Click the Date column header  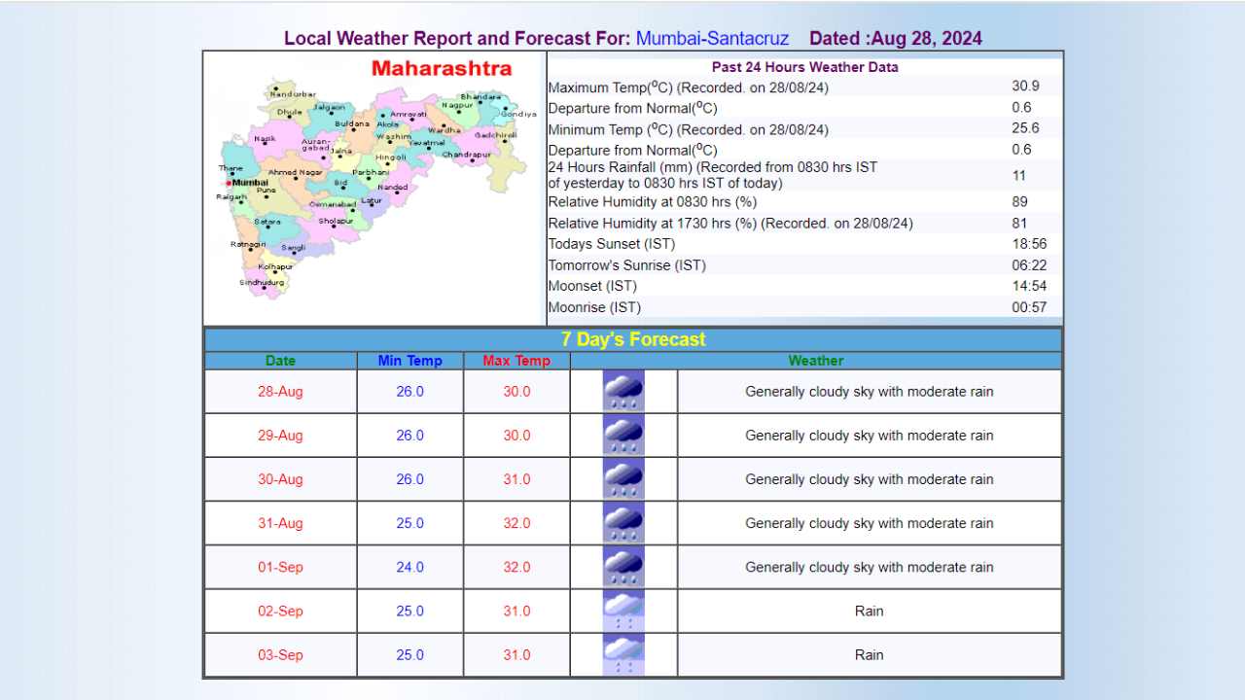pyautogui.click(x=280, y=361)
